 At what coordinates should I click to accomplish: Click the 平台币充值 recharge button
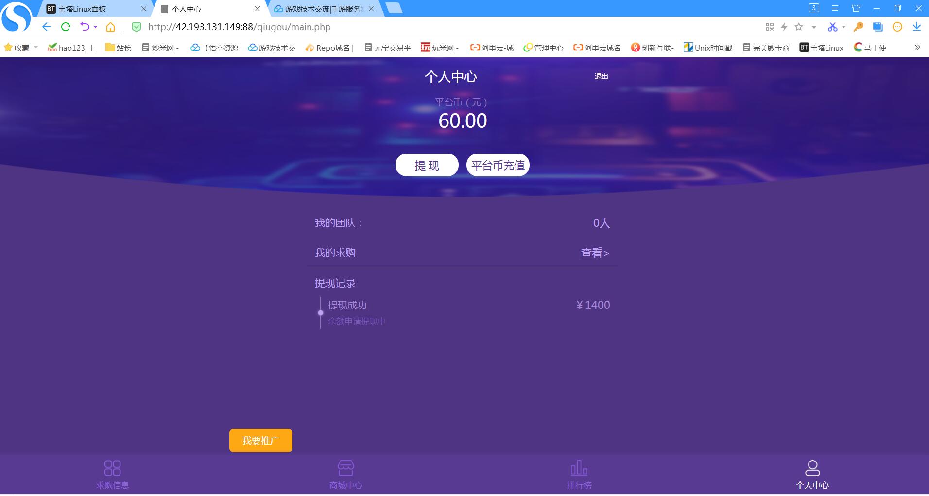498,165
